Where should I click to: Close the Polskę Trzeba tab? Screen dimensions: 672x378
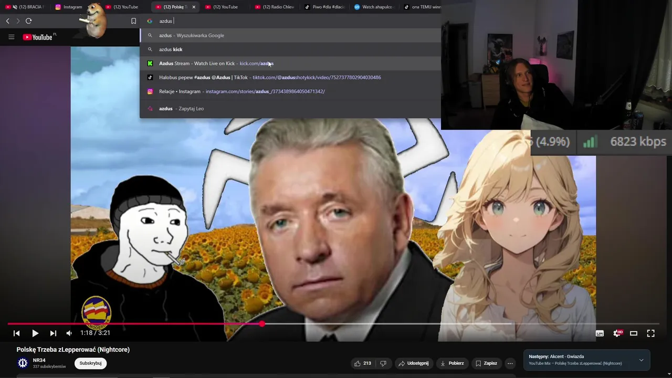coord(194,7)
